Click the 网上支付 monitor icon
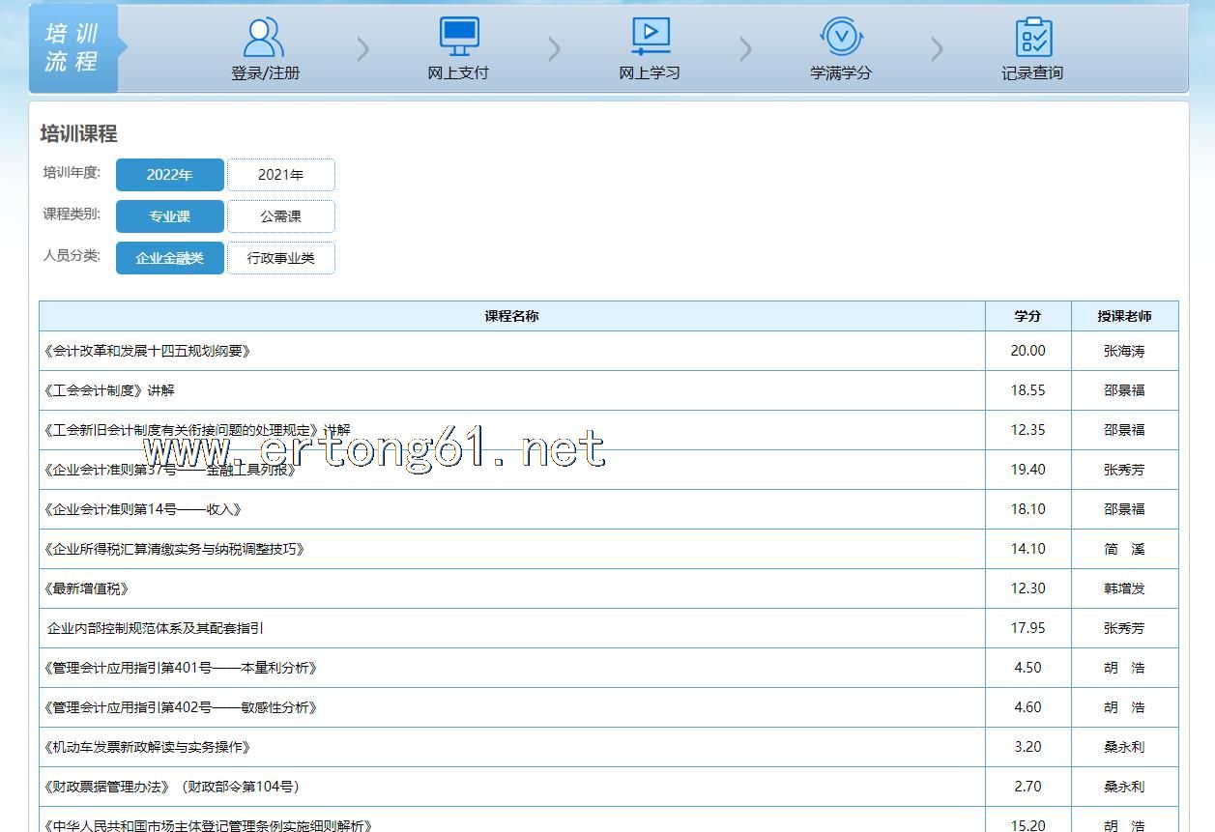 click(x=459, y=37)
